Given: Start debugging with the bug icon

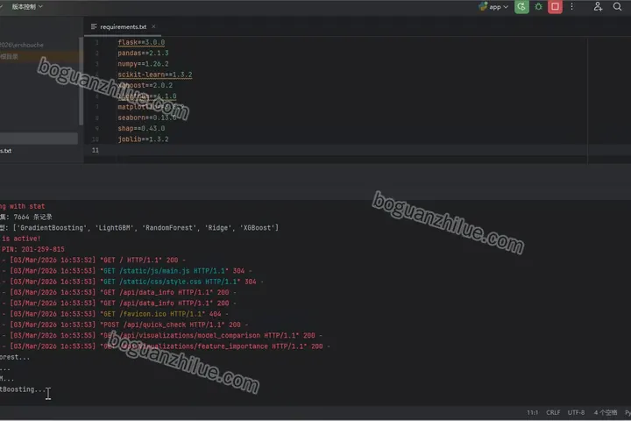Looking at the screenshot, I should pyautogui.click(x=538, y=7).
